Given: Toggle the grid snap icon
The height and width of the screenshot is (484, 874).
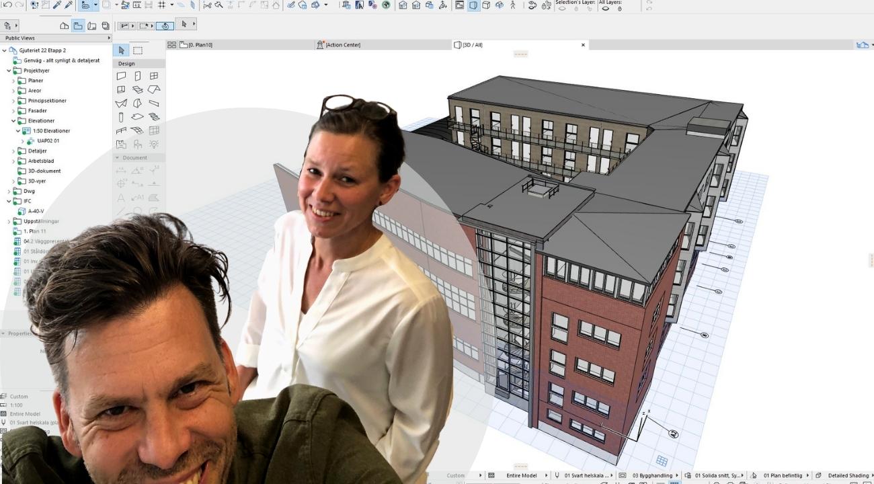Looking at the screenshot, I should (x=161, y=5).
